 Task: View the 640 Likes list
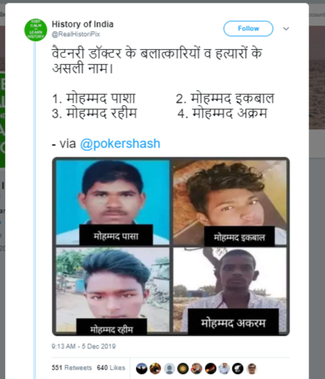(x=111, y=368)
